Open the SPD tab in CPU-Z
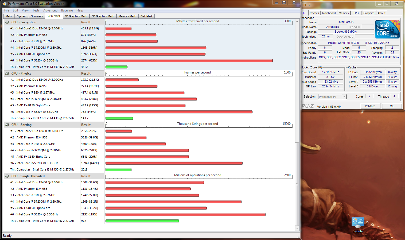The image size is (405, 240). pyautogui.click(x=356, y=13)
